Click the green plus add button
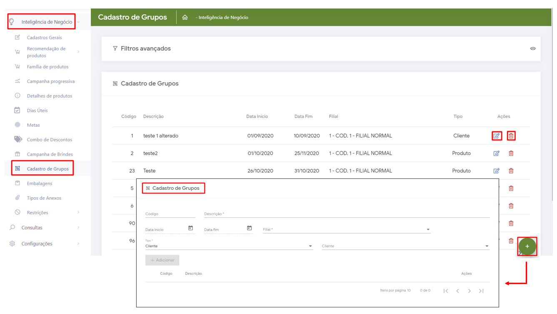This screenshot has width=557, height=314. pyautogui.click(x=527, y=246)
